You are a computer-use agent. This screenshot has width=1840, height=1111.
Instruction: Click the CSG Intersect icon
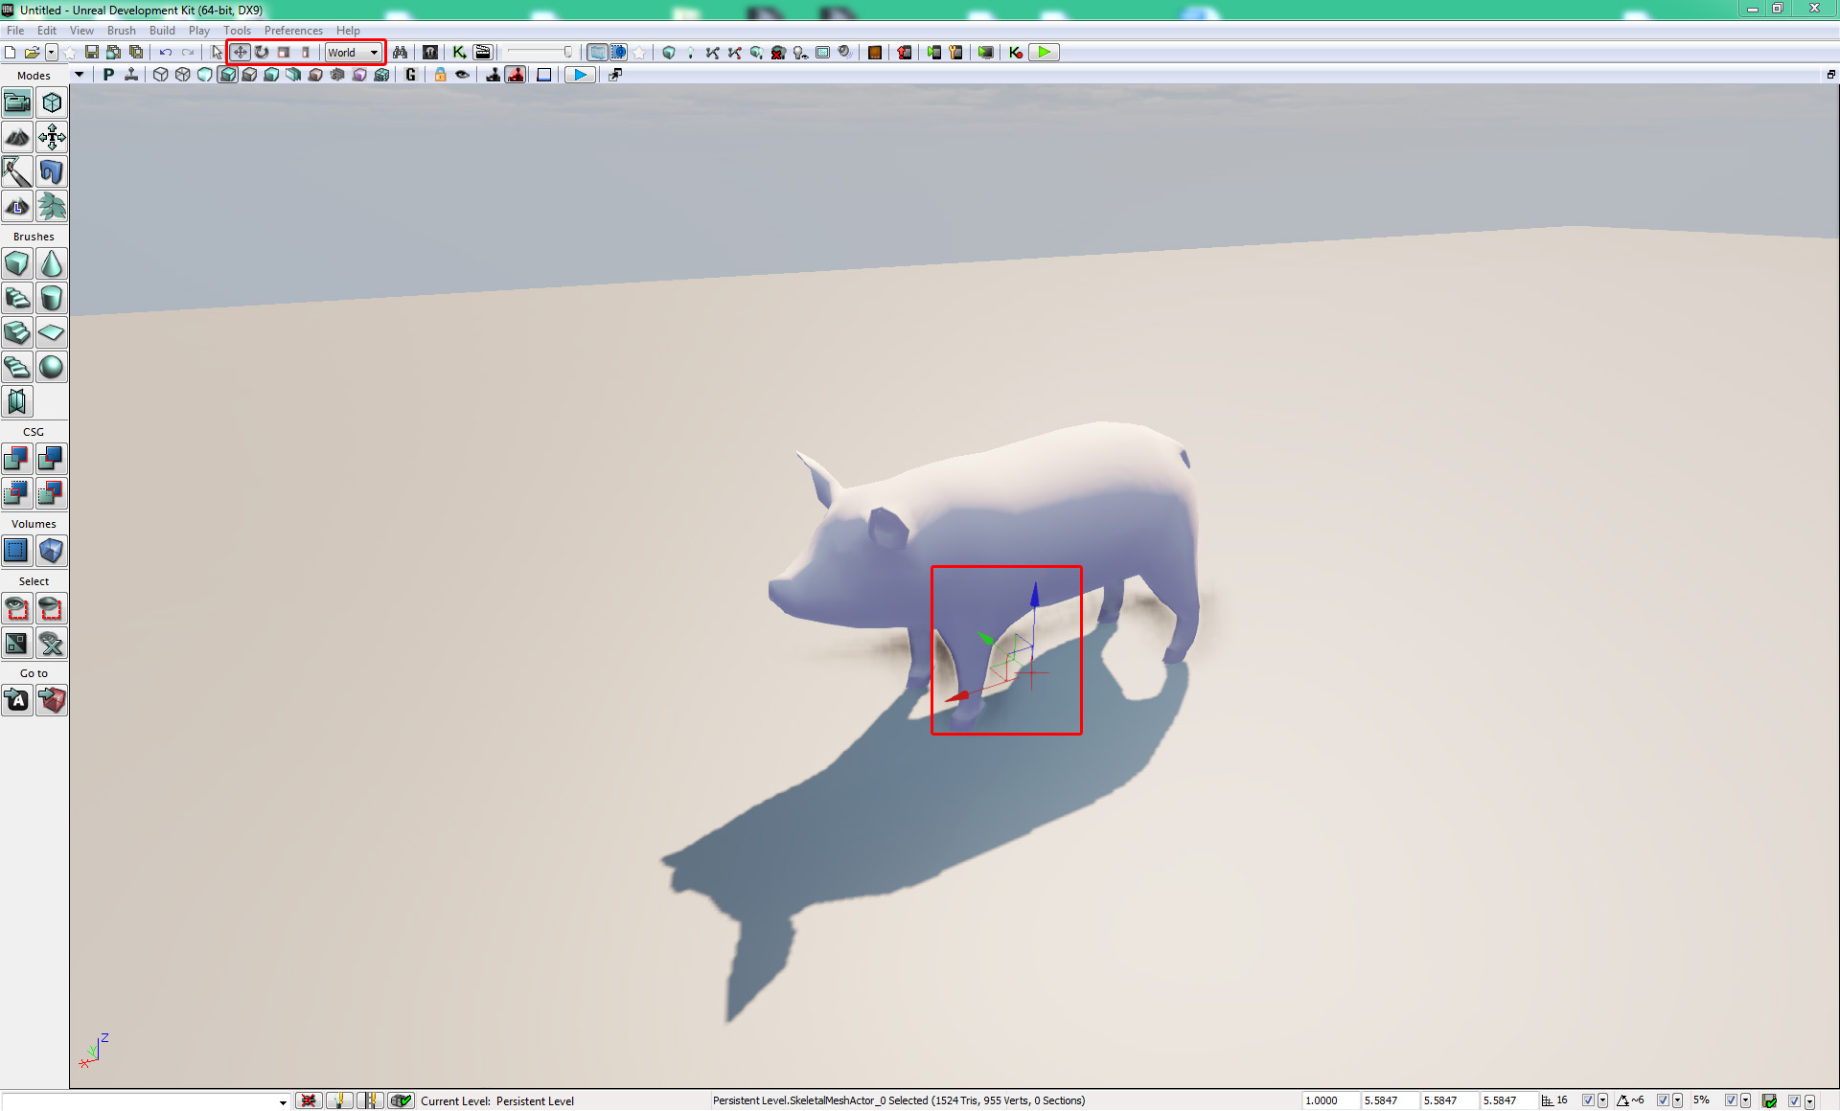coord(17,493)
